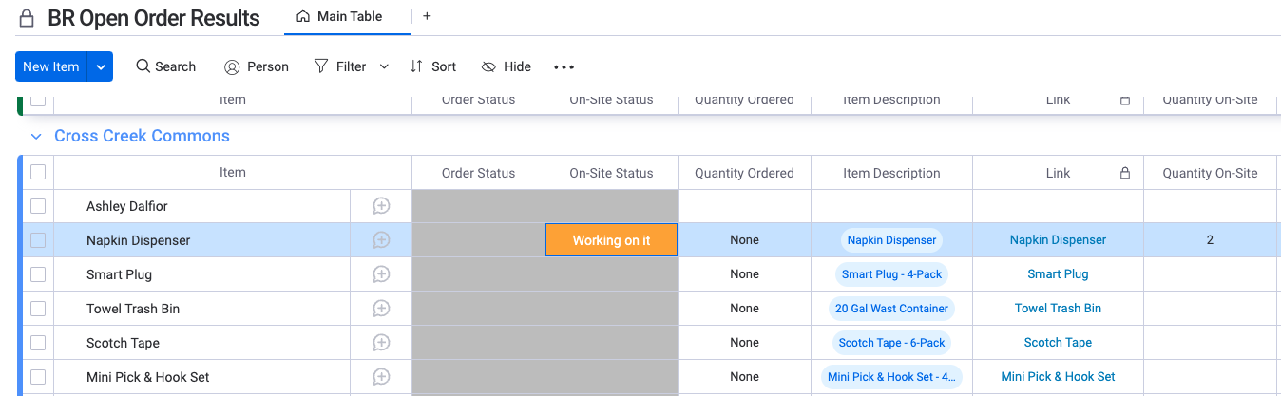Open the three-dots more options menu
This screenshot has height=396, width=1281.
click(x=564, y=66)
